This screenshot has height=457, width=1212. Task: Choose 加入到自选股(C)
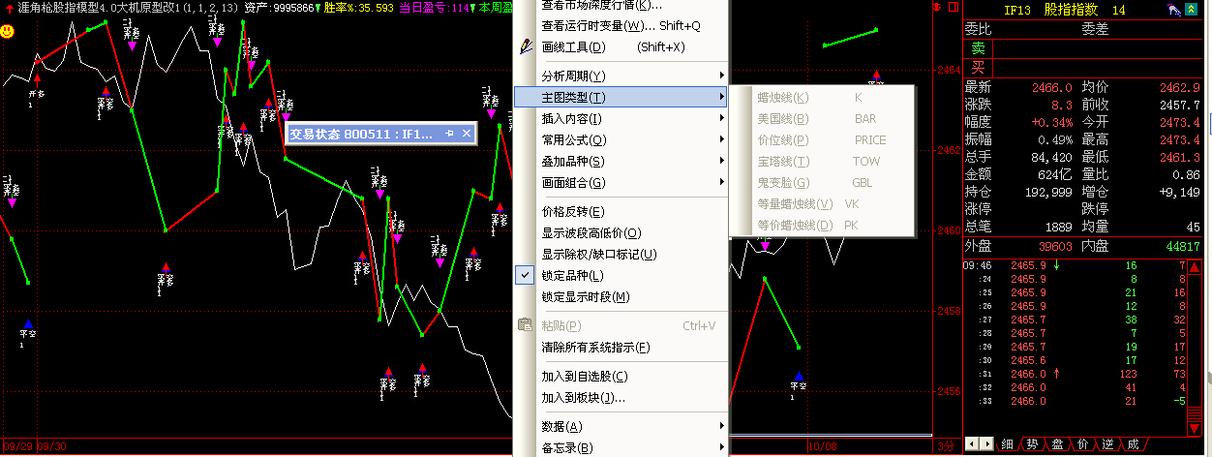click(x=621, y=377)
